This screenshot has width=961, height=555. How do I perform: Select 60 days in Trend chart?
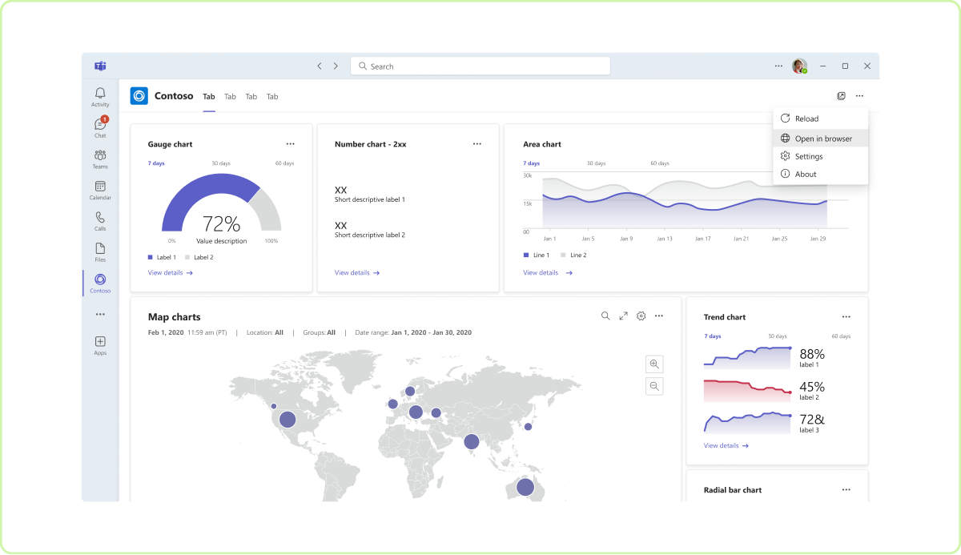841,336
